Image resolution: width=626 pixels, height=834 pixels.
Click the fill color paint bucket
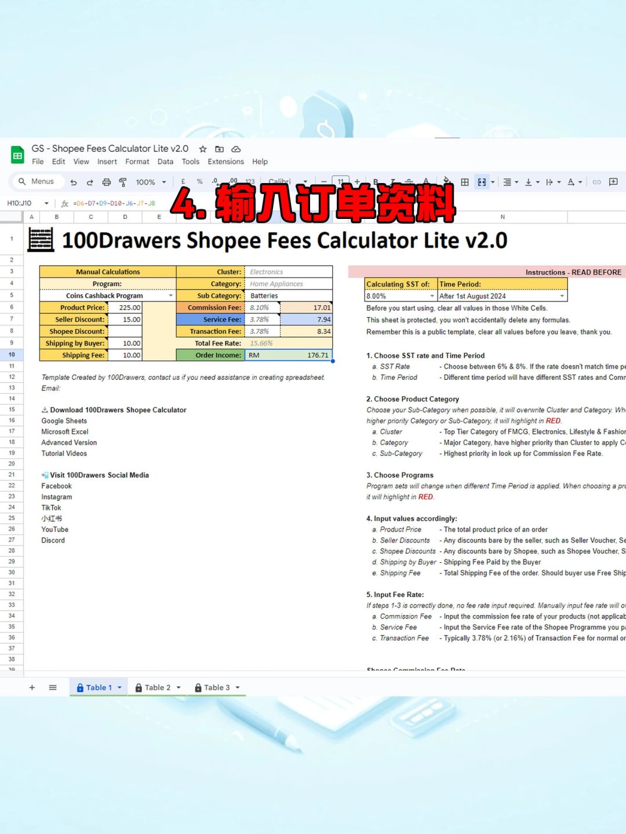pos(447,181)
